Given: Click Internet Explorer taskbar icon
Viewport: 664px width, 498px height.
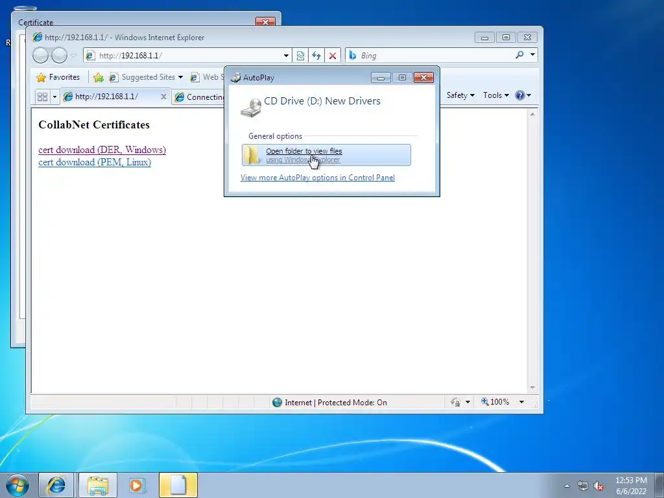Looking at the screenshot, I should (56, 485).
